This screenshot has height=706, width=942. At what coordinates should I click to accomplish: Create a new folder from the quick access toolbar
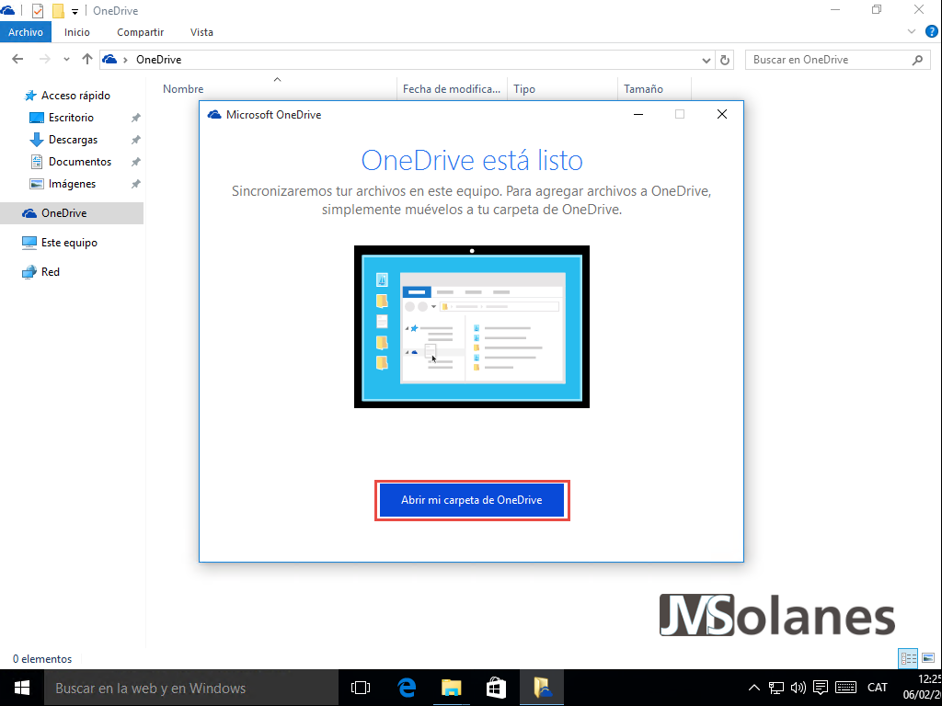(x=57, y=10)
